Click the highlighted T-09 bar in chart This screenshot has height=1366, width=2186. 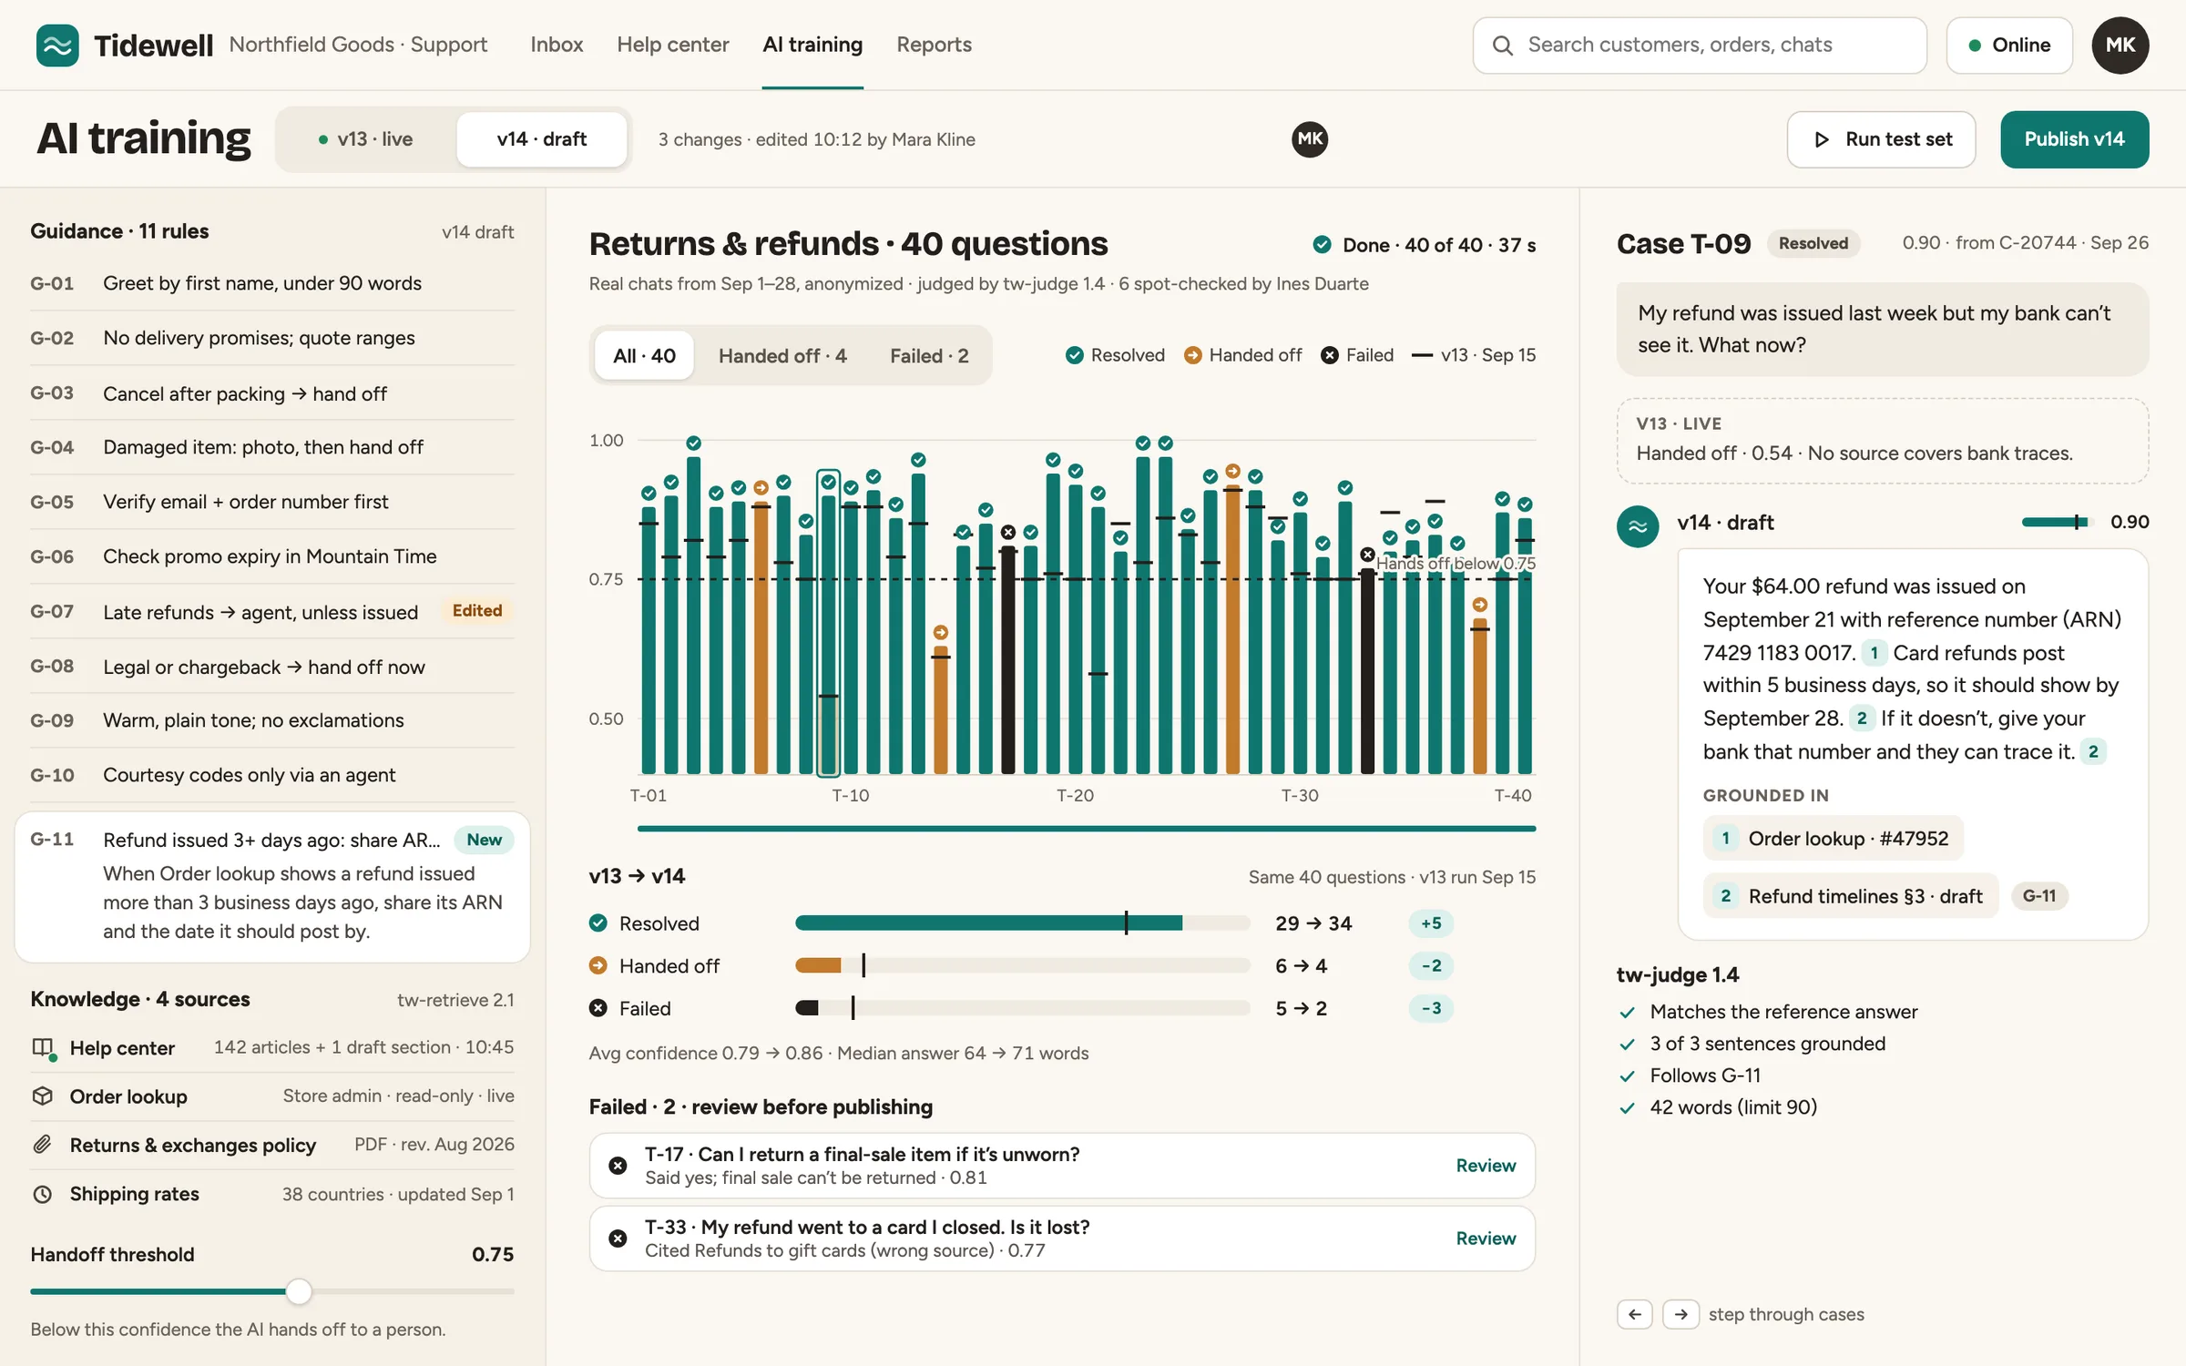click(x=828, y=623)
